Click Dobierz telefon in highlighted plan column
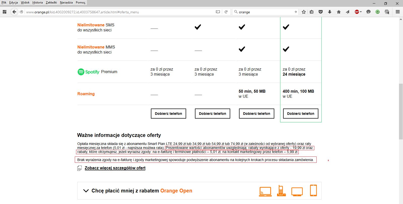 pyautogui.click(x=301, y=114)
